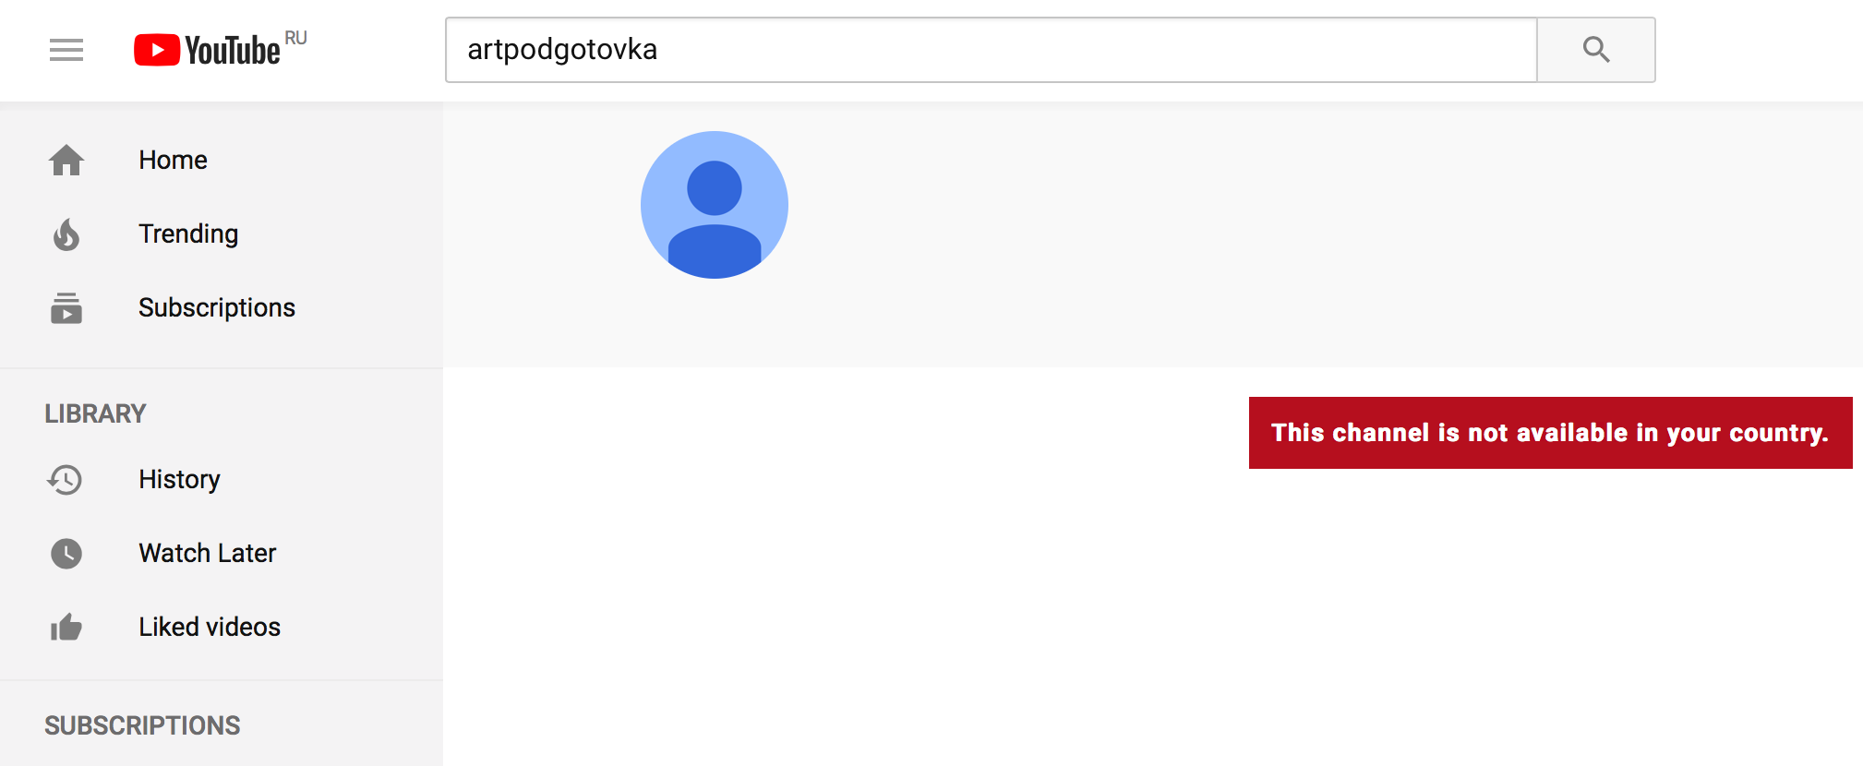1863x766 pixels.
Task: Click the Liked videos thumbs-up icon
Action: pyautogui.click(x=66, y=628)
